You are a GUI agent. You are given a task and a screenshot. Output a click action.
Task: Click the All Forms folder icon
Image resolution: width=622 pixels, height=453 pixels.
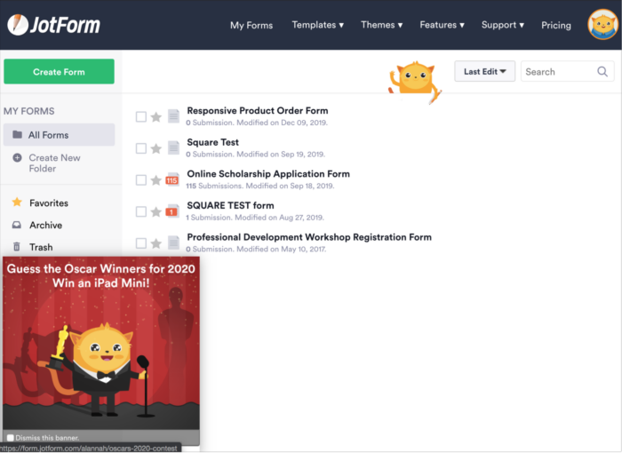click(17, 134)
